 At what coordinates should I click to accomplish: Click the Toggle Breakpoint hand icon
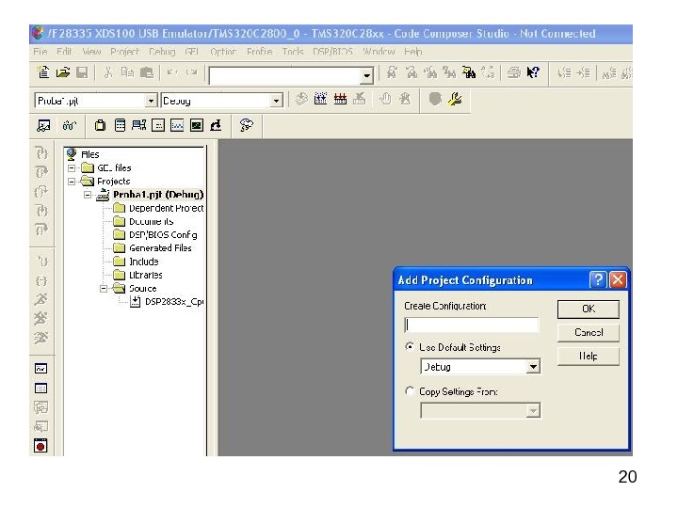385,100
